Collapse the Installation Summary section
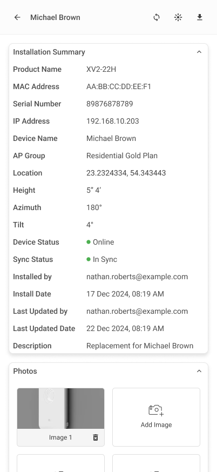This screenshot has height=472, width=217. pos(199,52)
